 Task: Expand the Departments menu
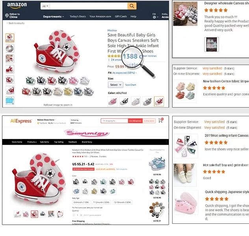tap(53, 17)
